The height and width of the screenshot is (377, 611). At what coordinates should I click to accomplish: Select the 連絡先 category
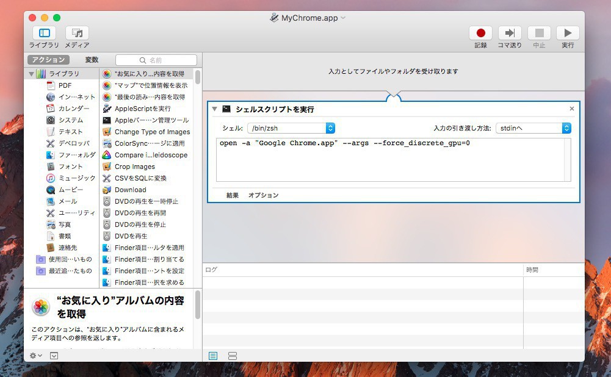click(62, 247)
